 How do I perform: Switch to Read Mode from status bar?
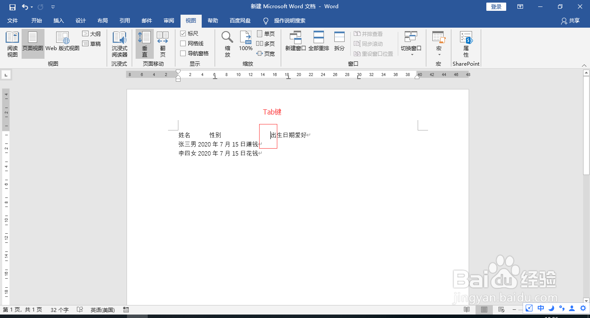[x=466, y=310]
